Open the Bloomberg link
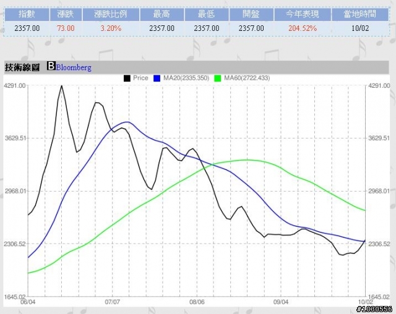Viewport: 396px width, 314px height. click(74, 67)
